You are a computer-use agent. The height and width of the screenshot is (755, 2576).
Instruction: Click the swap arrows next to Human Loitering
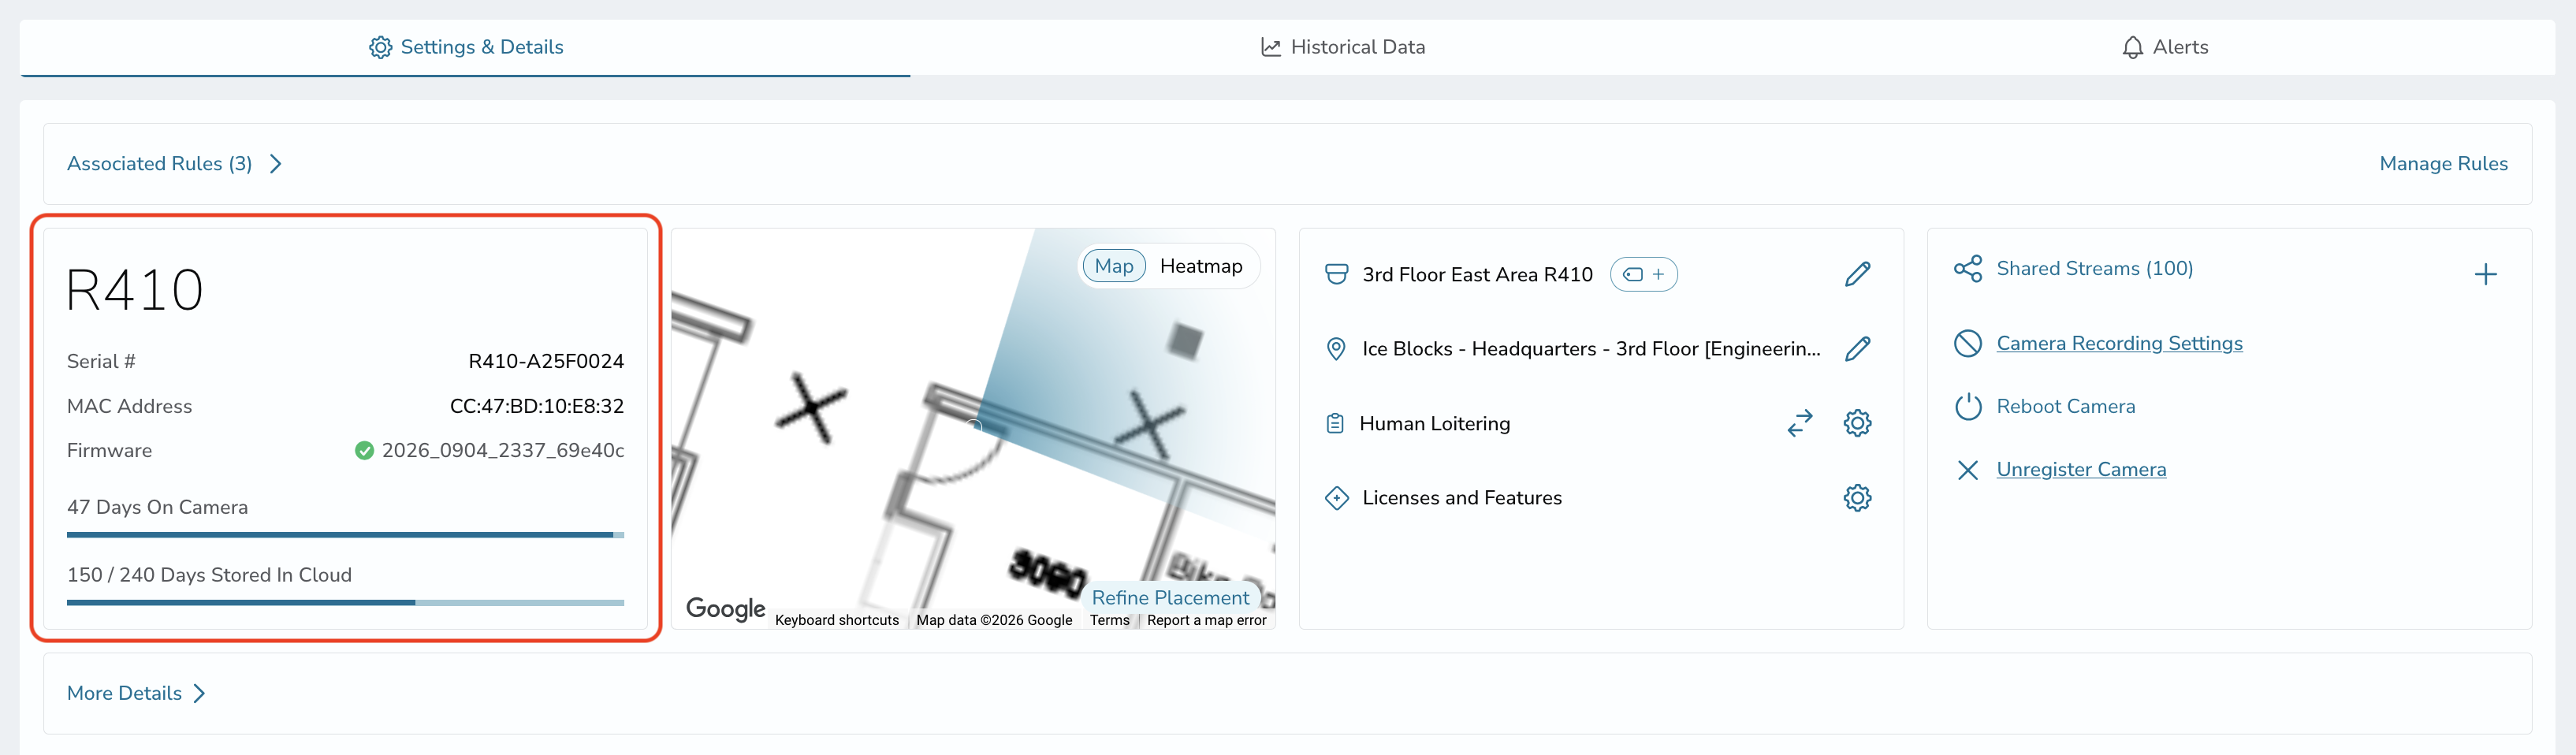(1800, 423)
